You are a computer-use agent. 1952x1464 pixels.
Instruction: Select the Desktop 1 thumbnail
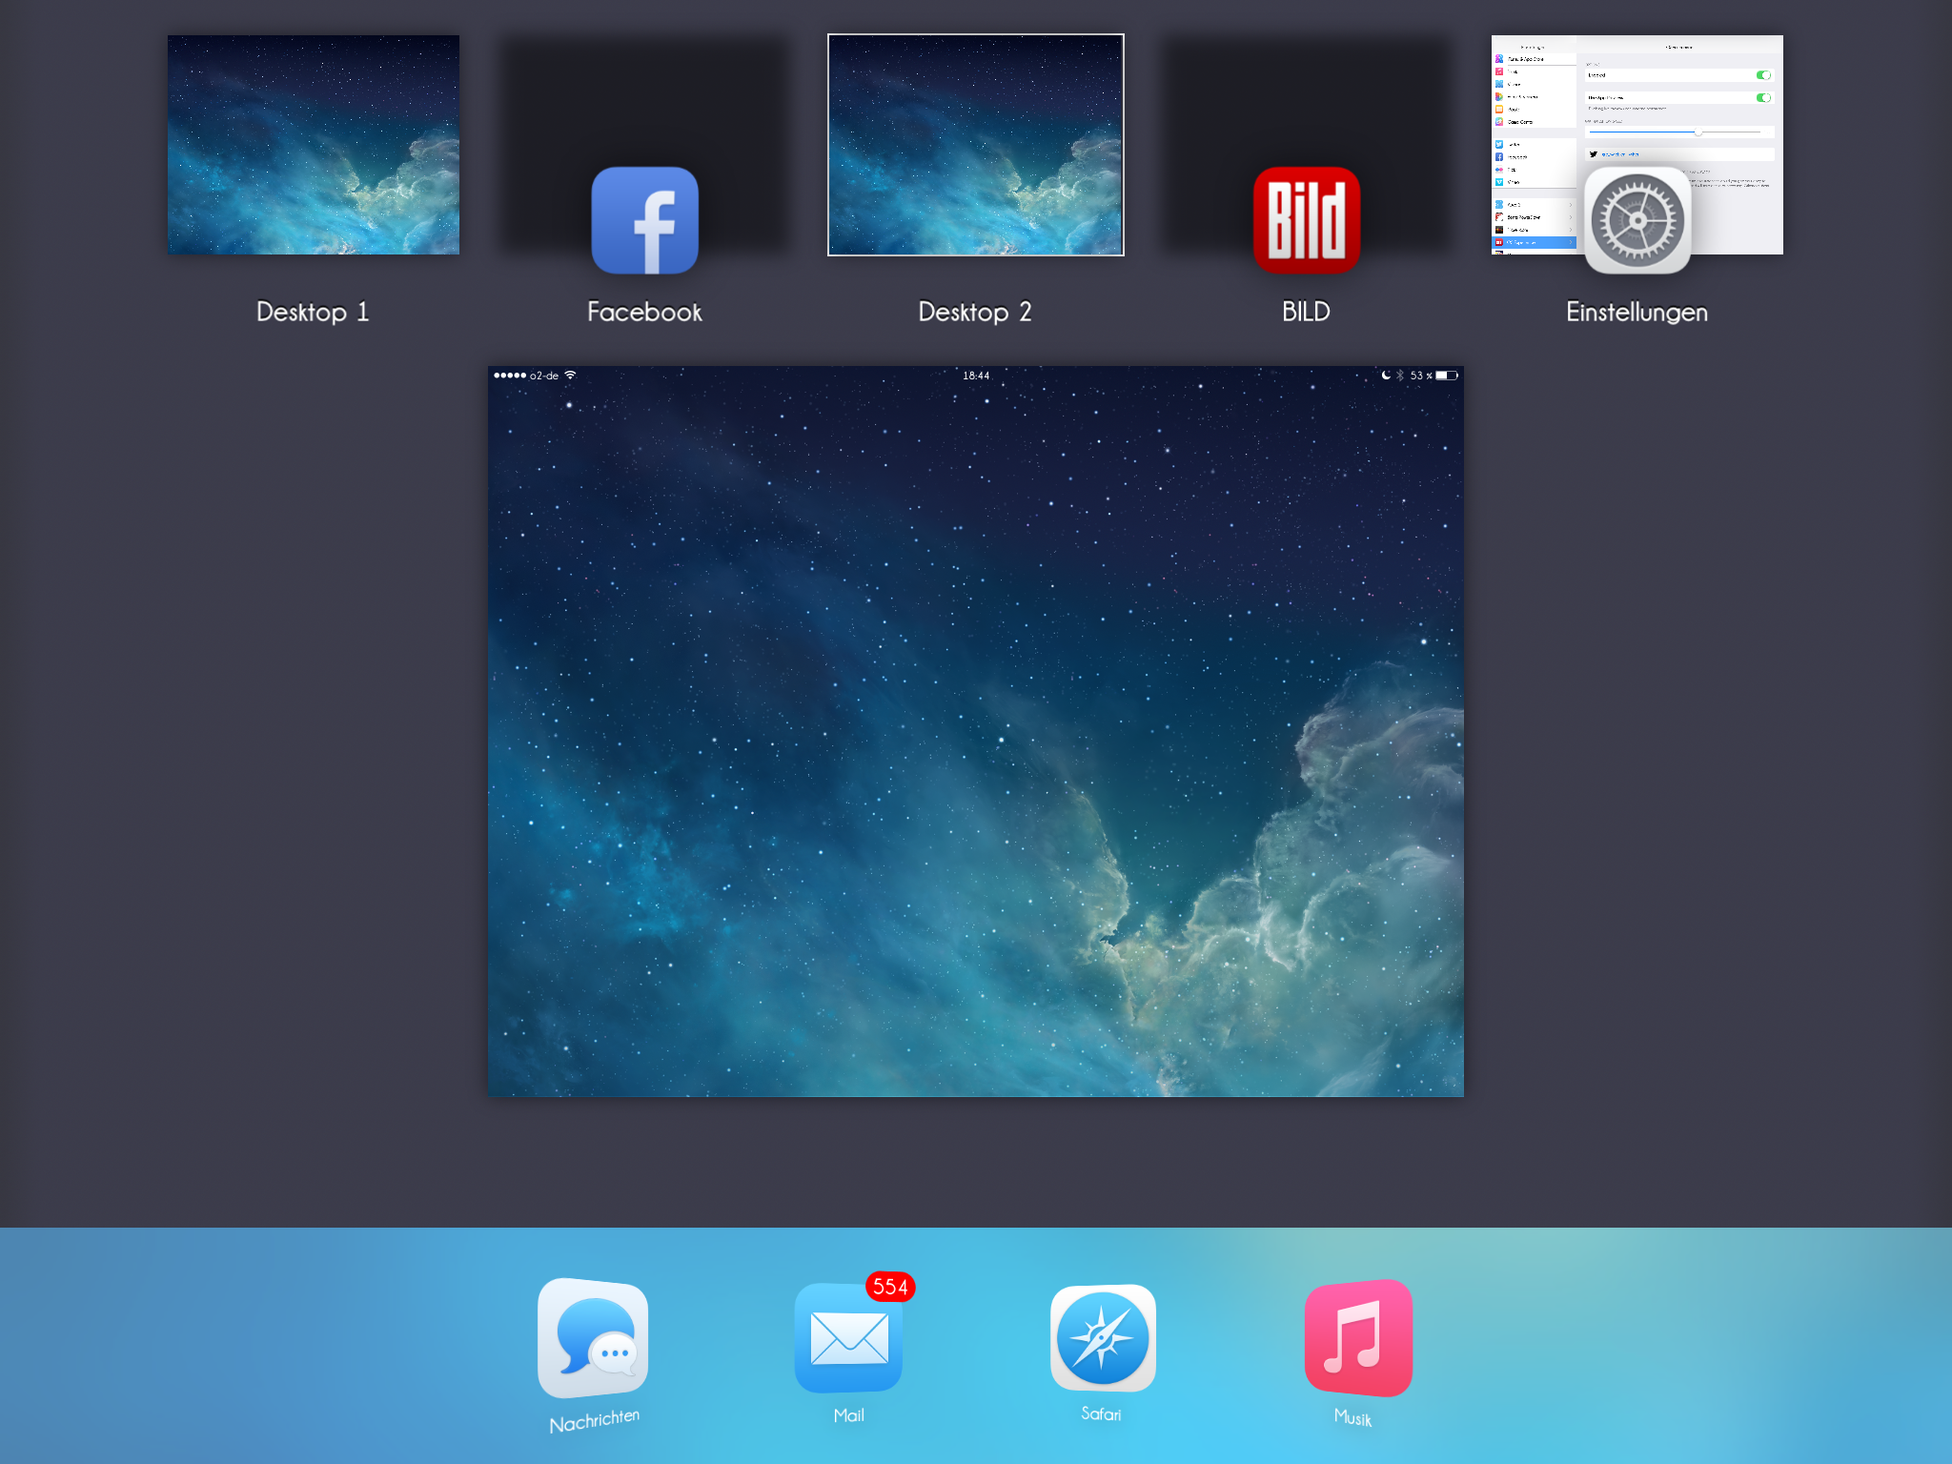(x=313, y=145)
